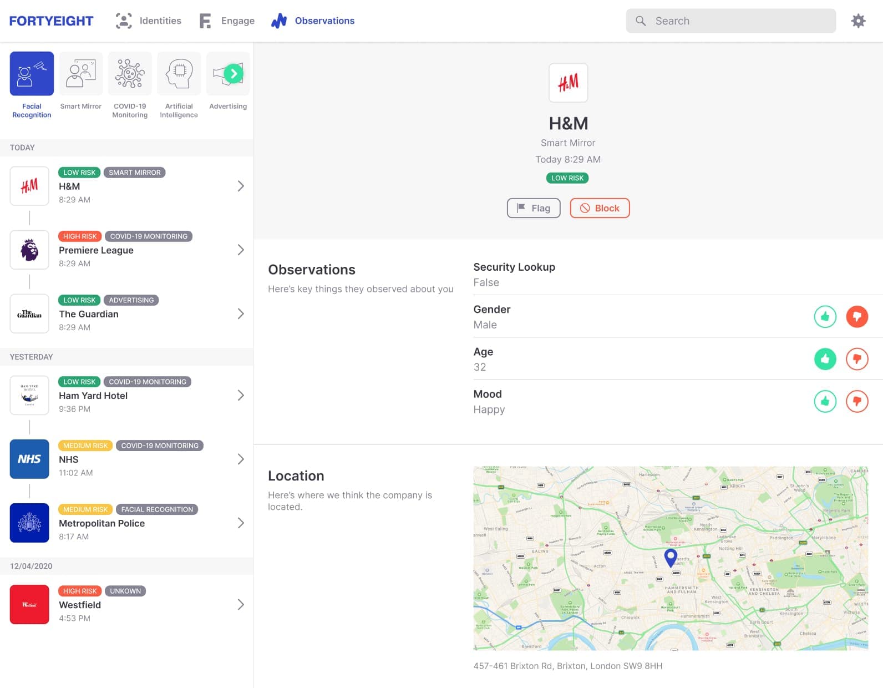The height and width of the screenshot is (688, 883).
Task: Select the Advertising category label
Action: (x=228, y=106)
